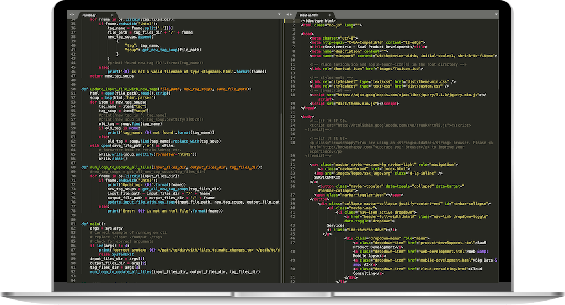The height and width of the screenshot is (305, 565).
Task: Click 'old_tag = soup.find(tag_name)' line
Action: 130,124
